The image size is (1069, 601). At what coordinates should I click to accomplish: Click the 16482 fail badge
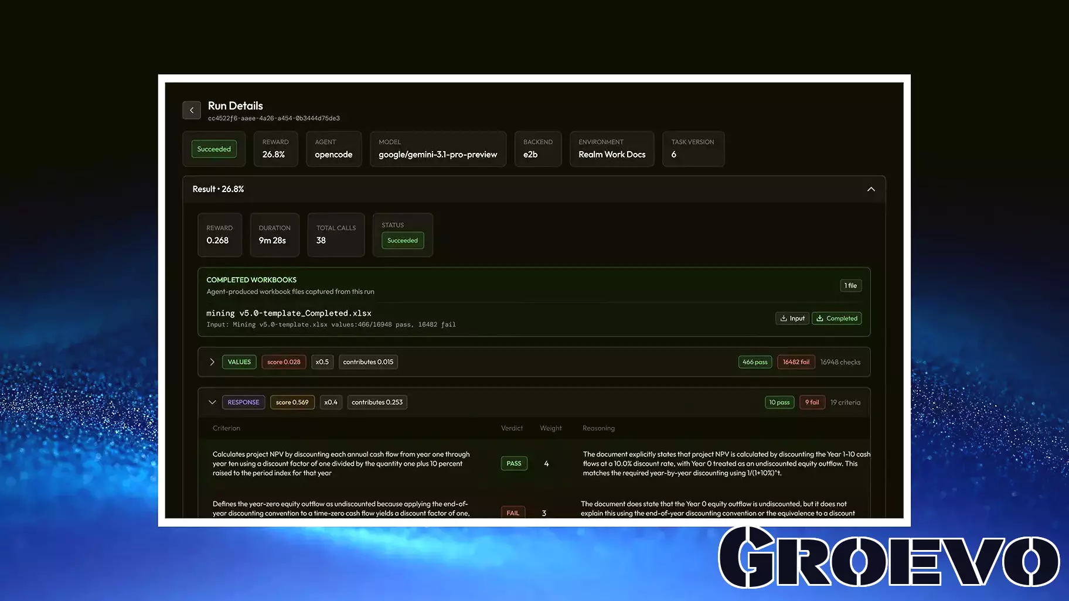tap(796, 362)
